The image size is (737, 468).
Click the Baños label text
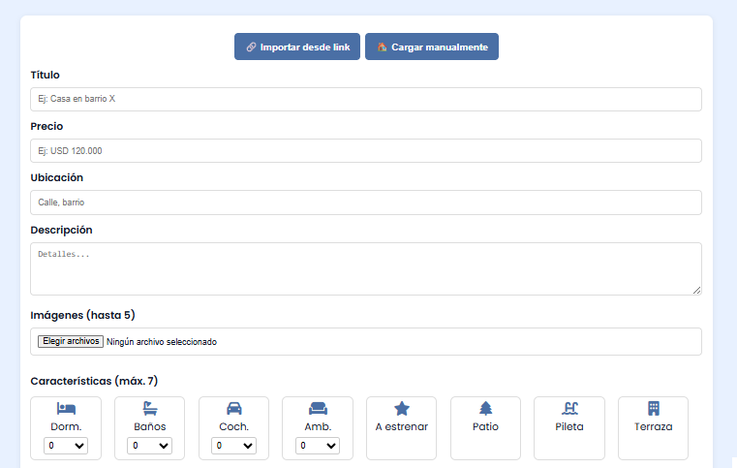(150, 426)
